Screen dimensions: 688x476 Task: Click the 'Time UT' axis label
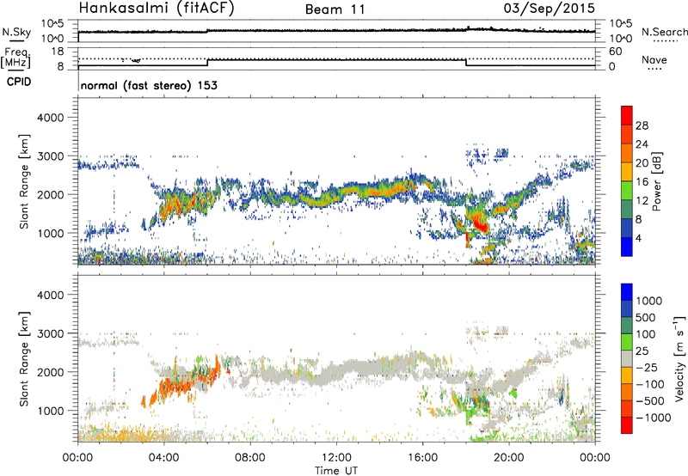(x=336, y=471)
